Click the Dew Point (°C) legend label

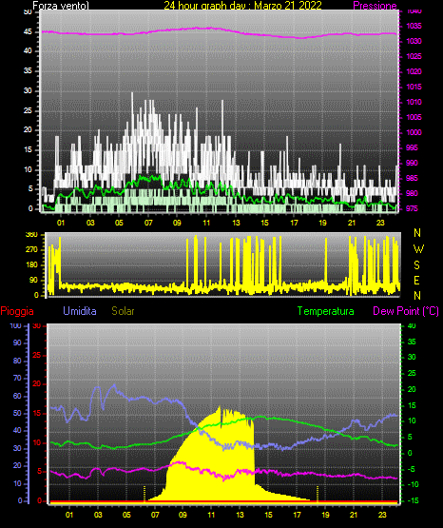click(406, 311)
